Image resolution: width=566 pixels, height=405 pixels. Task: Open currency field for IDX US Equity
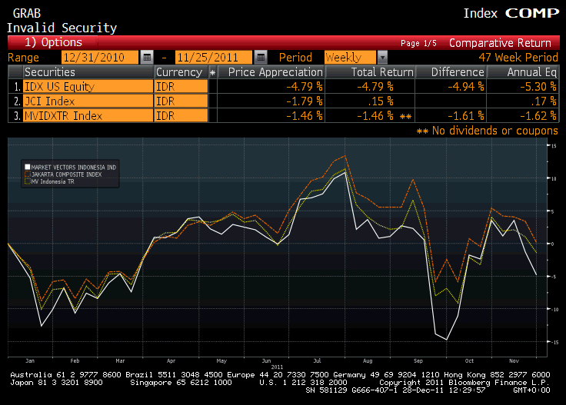click(x=181, y=86)
